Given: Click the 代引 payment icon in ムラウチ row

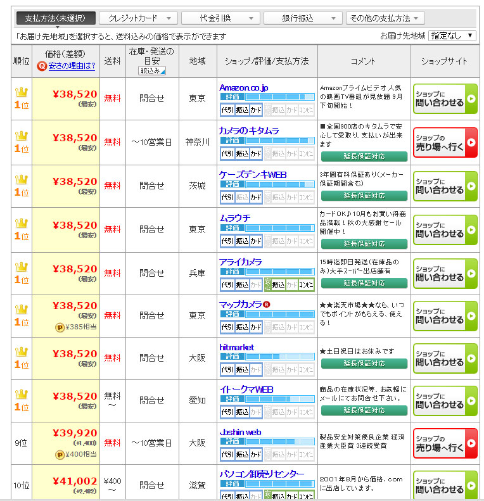Looking at the screenshot, I should (x=227, y=241).
